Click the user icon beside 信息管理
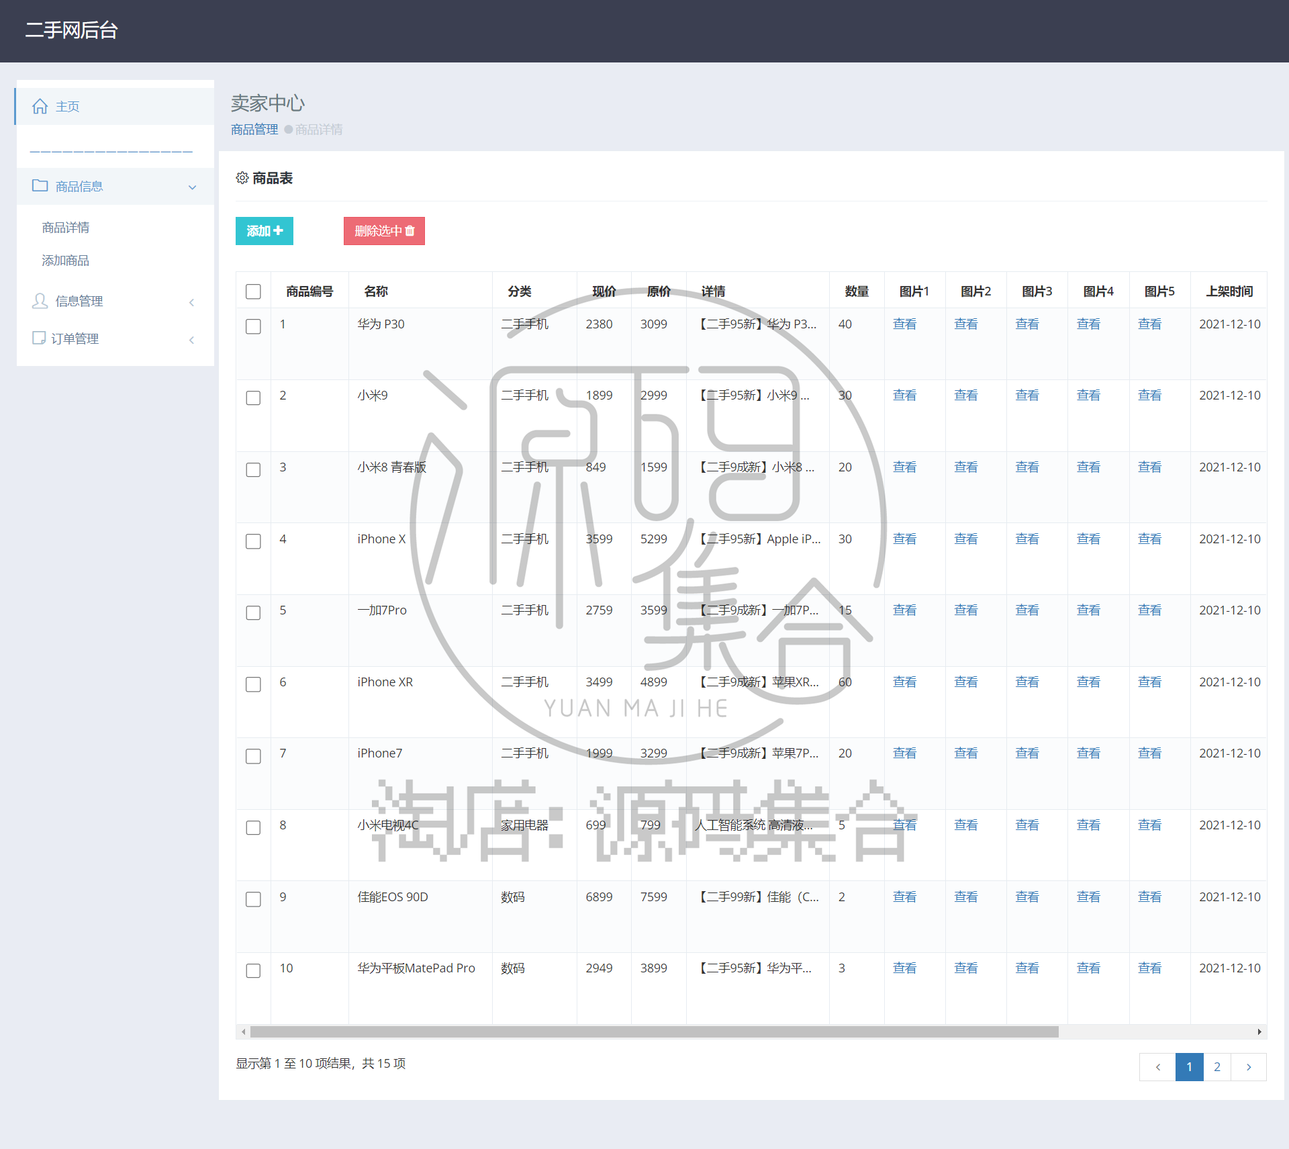This screenshot has height=1149, width=1289. [x=40, y=301]
